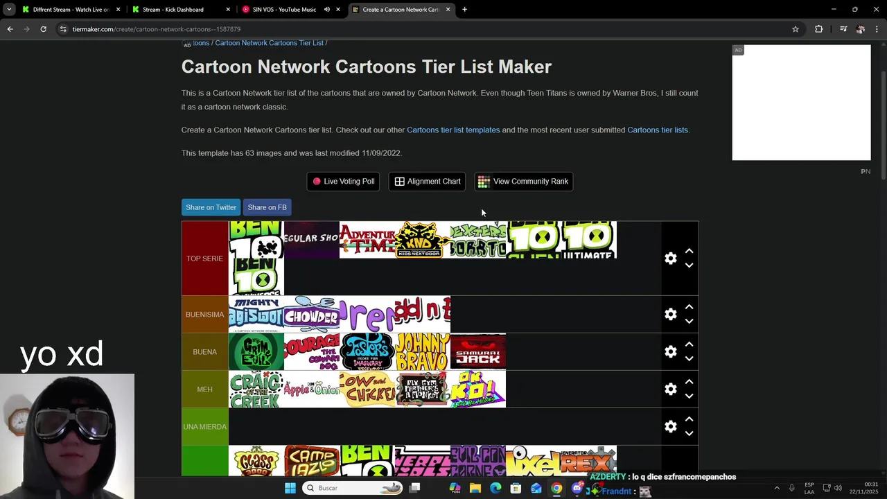Open settings gear for UNA MIERDA tier
This screenshot has width=887, height=499.
tap(670, 426)
